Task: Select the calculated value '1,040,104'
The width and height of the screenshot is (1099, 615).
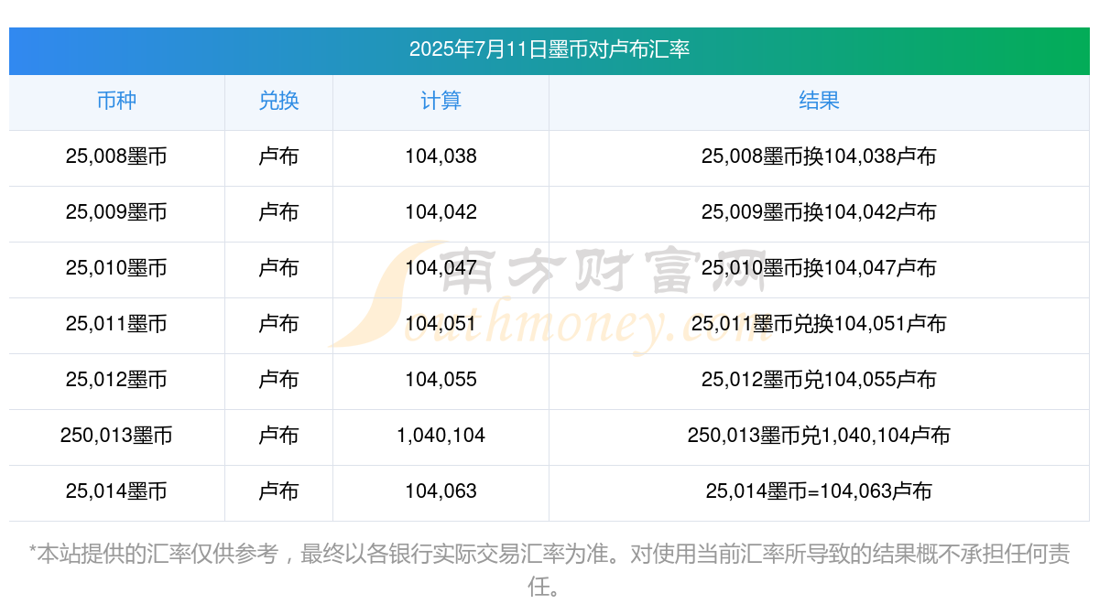Action: point(441,436)
